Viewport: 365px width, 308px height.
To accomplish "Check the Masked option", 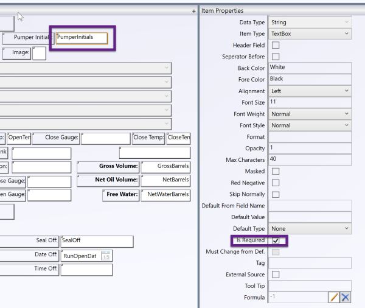I will [276, 171].
